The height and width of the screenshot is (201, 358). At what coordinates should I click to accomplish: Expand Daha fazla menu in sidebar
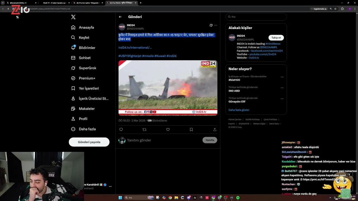click(x=83, y=129)
